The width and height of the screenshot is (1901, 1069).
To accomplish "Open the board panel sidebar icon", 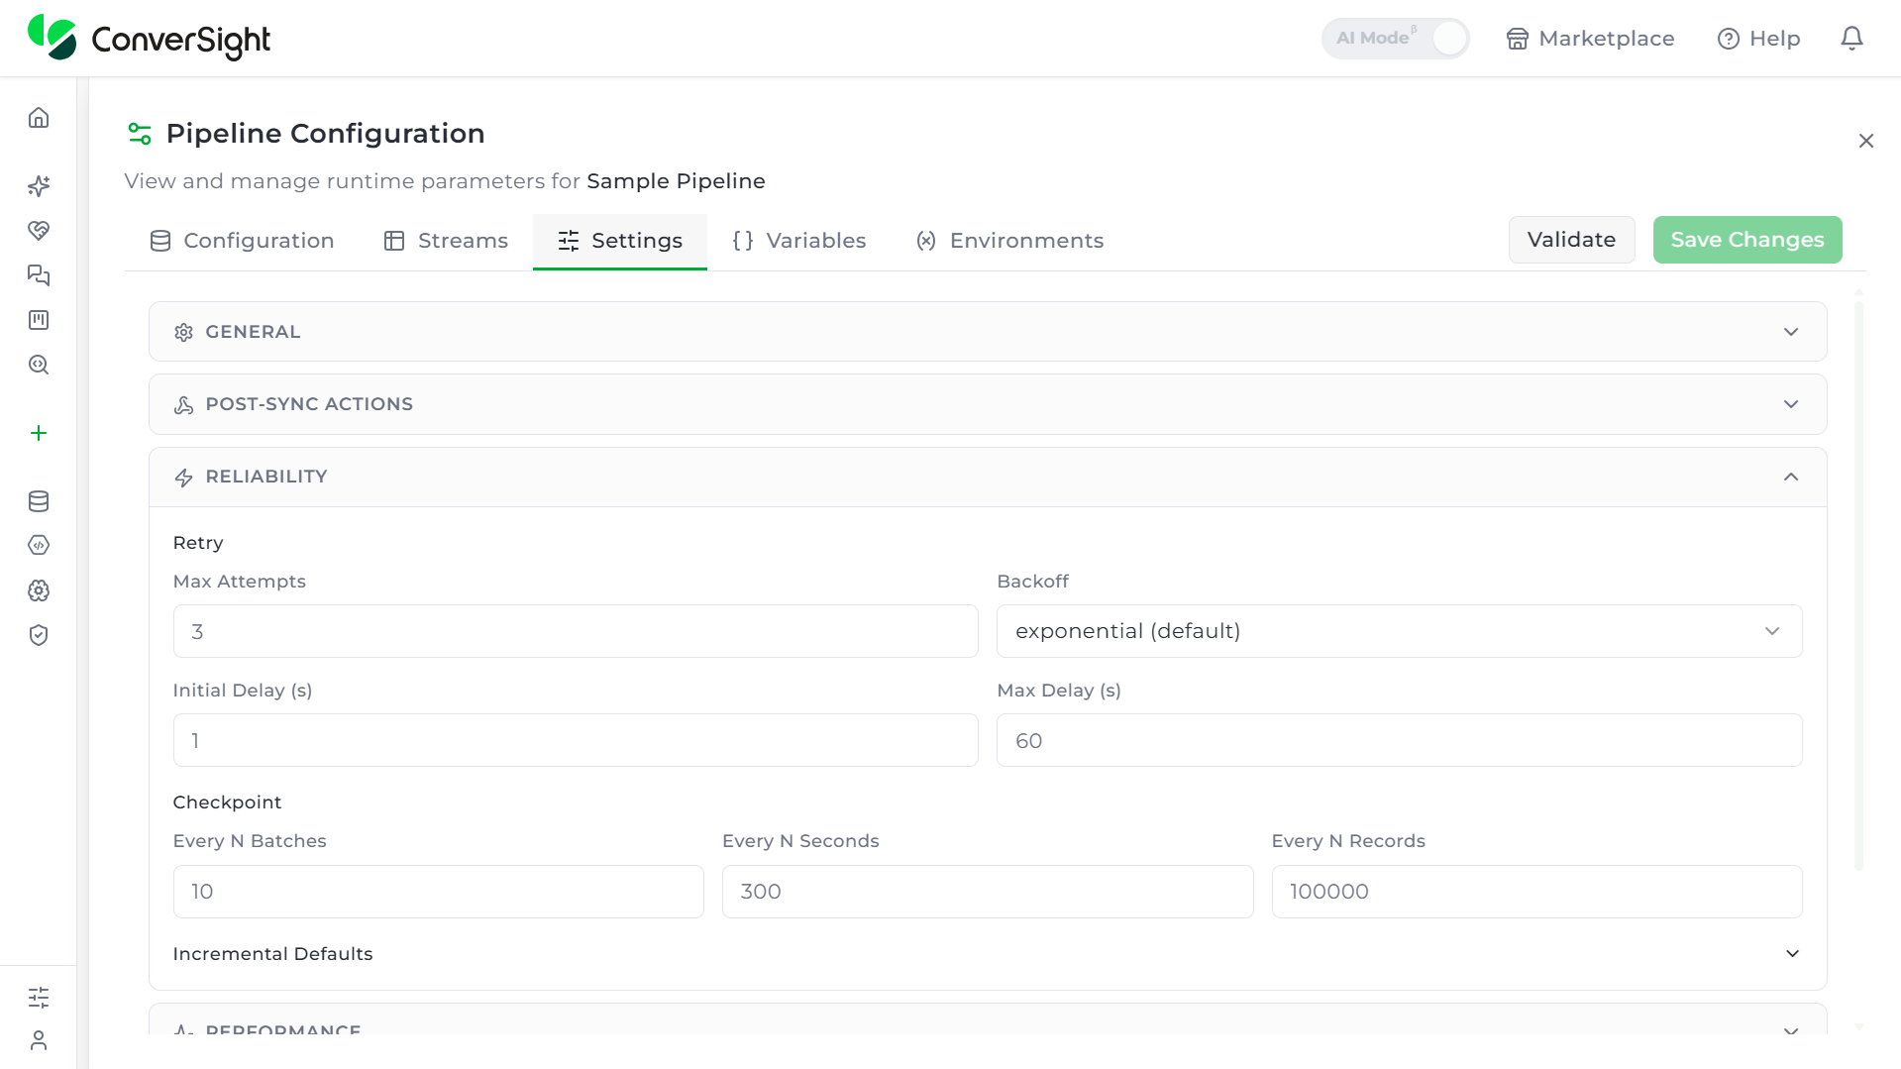I will point(39,320).
